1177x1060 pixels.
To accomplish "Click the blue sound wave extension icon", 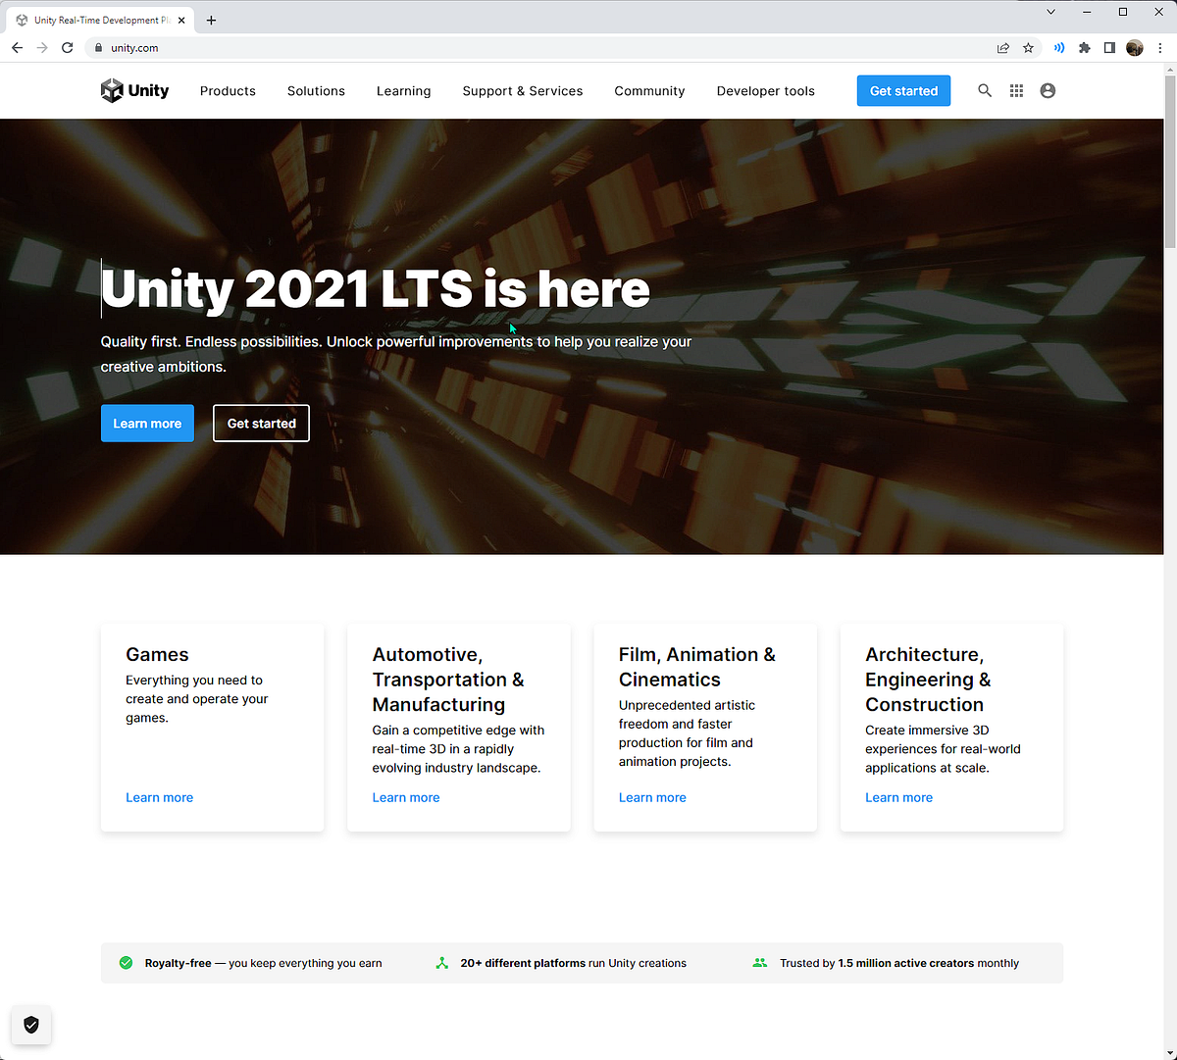I will coord(1058,47).
